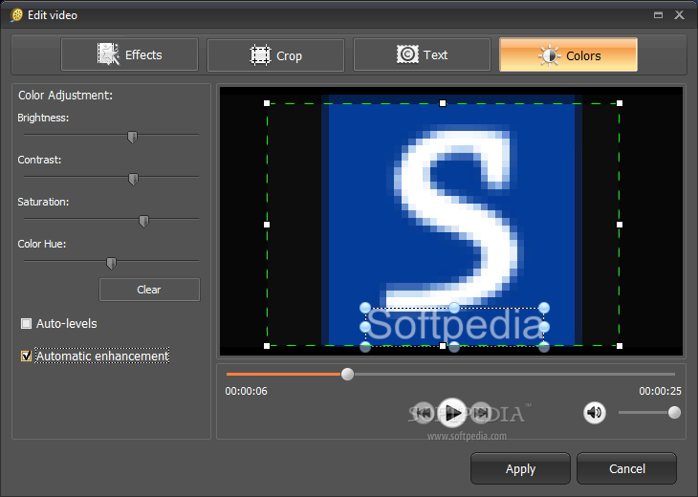Screen dimensions: 698x497
Task: Click the film reel icon in title bar
Action: (x=17, y=15)
